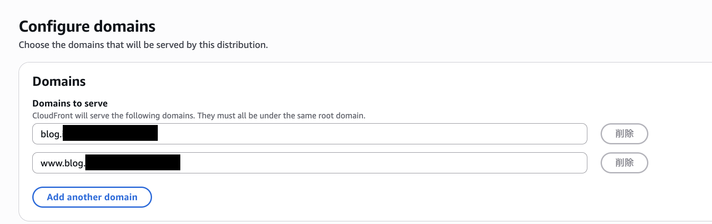
Task: Click the redacted black box in www.blog. field
Action: click(133, 162)
